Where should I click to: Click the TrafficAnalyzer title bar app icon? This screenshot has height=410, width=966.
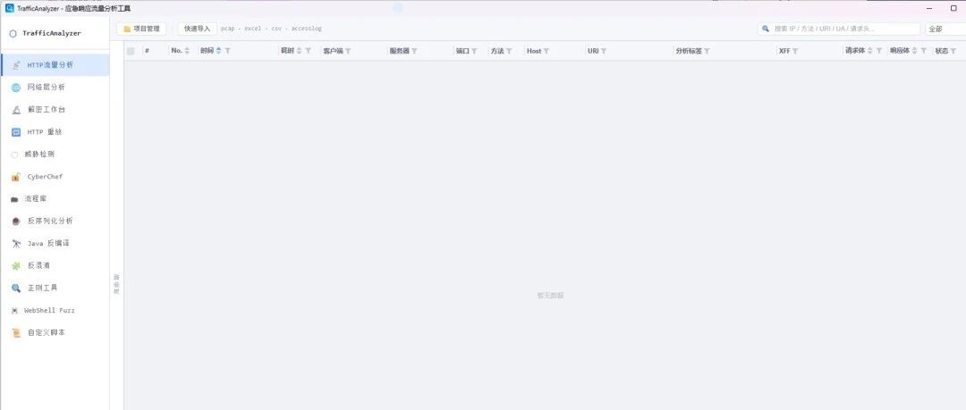(9, 9)
